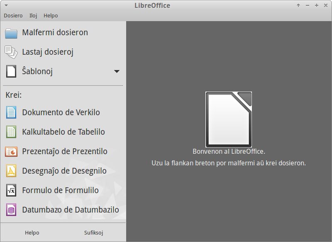Click the Ŝablonoj template page icon

tap(11, 71)
